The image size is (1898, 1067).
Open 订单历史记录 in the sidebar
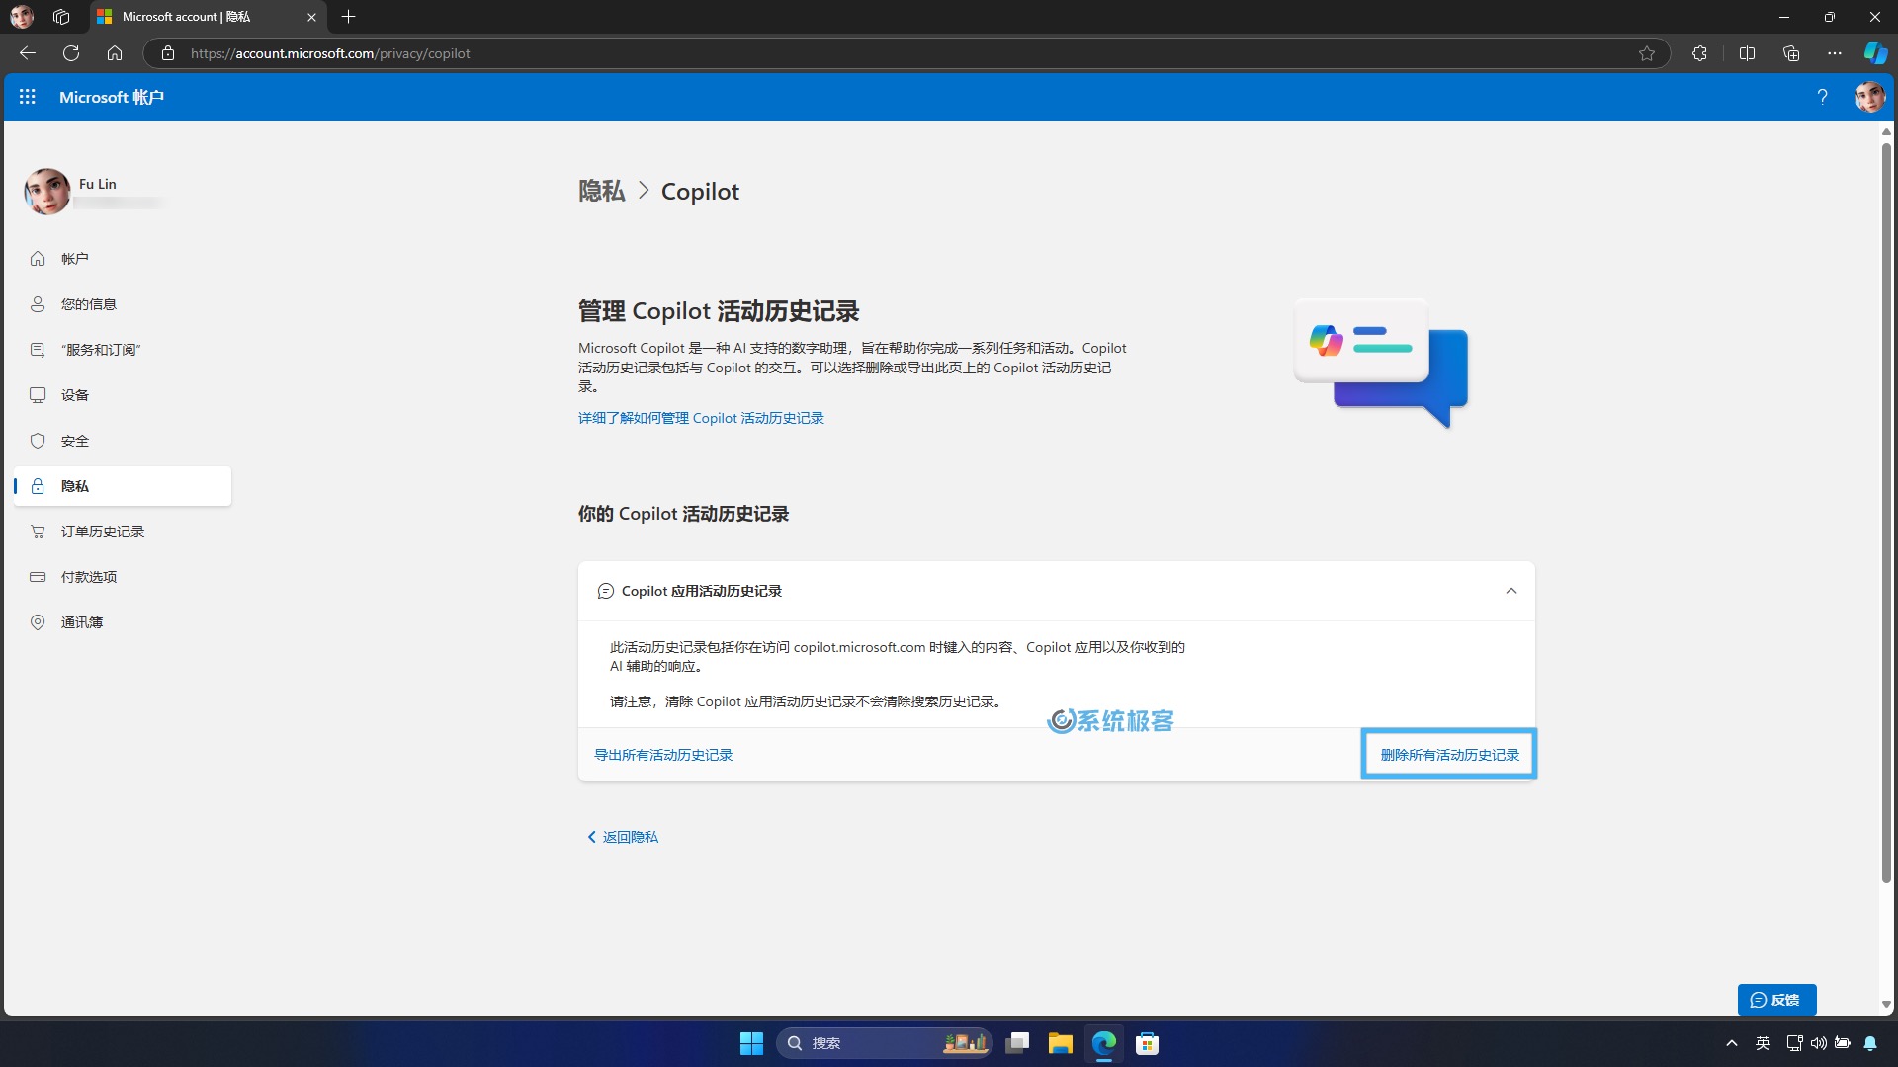coord(123,532)
